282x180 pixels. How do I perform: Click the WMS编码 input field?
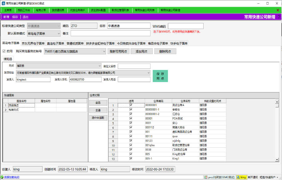click(185, 26)
